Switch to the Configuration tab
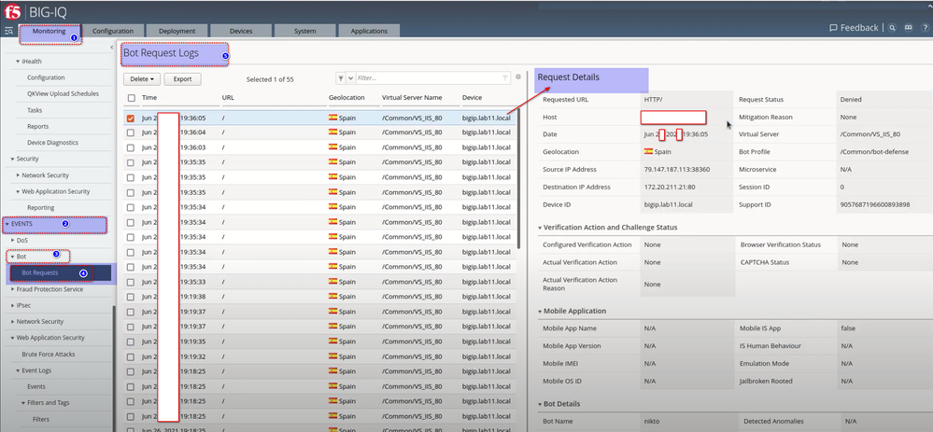This screenshot has height=432, width=933. coord(112,31)
